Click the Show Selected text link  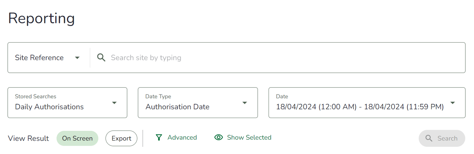coord(249,138)
